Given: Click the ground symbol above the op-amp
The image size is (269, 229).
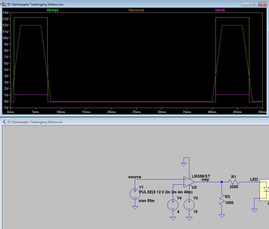Looking at the screenshot, I should pyautogui.click(x=184, y=164).
